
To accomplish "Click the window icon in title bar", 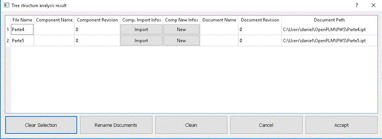I will 6,5.
